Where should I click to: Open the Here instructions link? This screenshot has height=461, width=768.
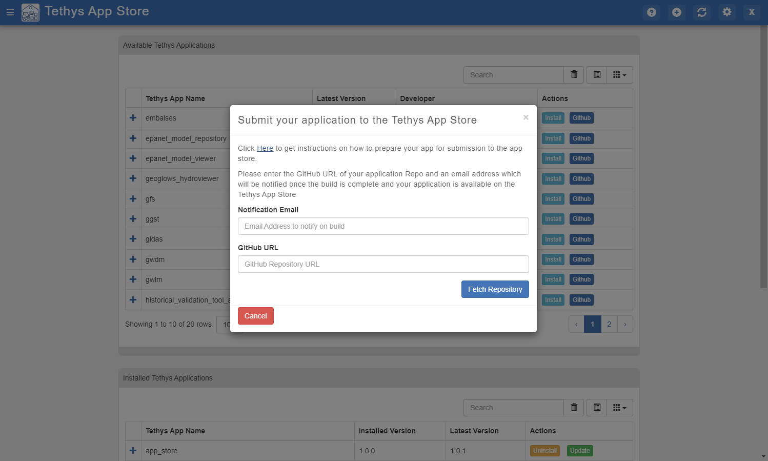point(265,148)
